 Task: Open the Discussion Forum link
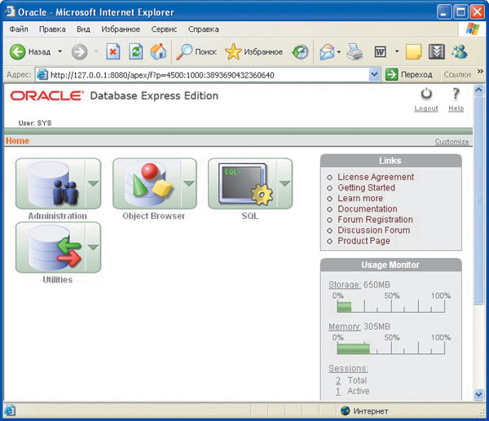coord(374,230)
